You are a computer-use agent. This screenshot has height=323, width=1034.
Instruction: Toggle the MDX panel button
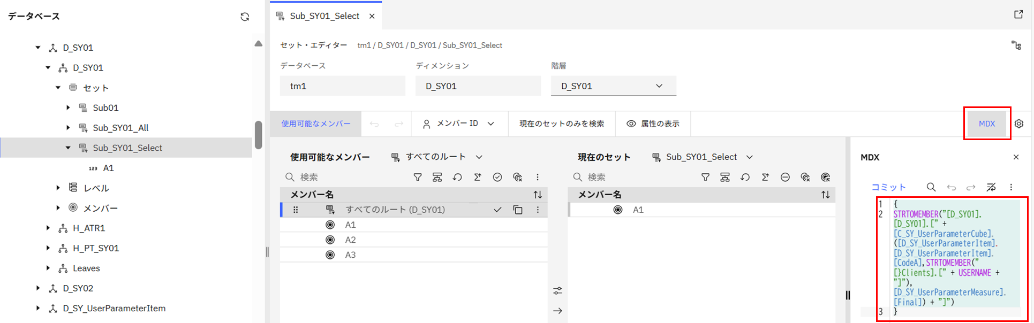pyautogui.click(x=987, y=124)
